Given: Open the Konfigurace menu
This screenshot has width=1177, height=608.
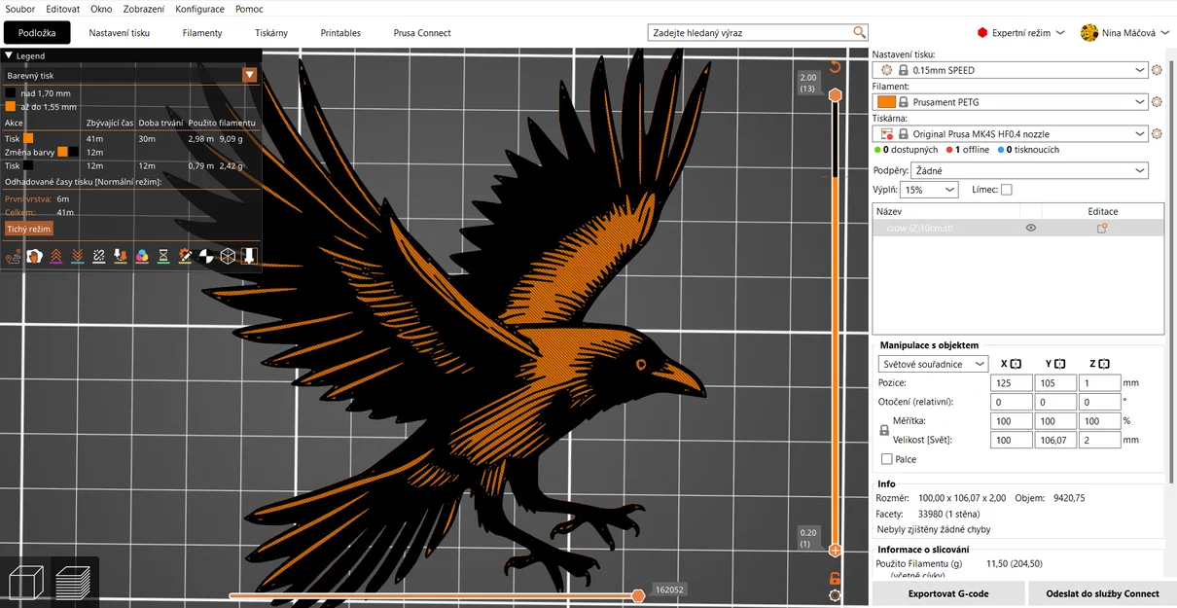Looking at the screenshot, I should point(199,9).
